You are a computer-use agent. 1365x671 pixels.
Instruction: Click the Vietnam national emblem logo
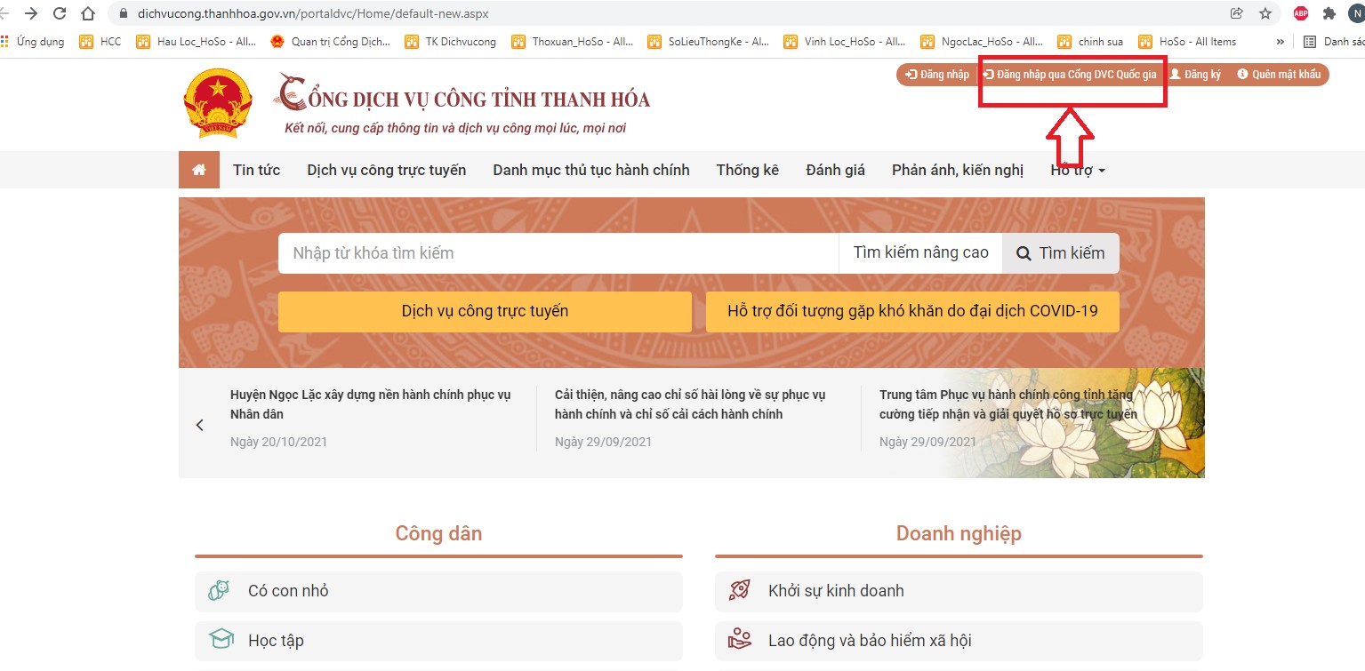[x=218, y=103]
